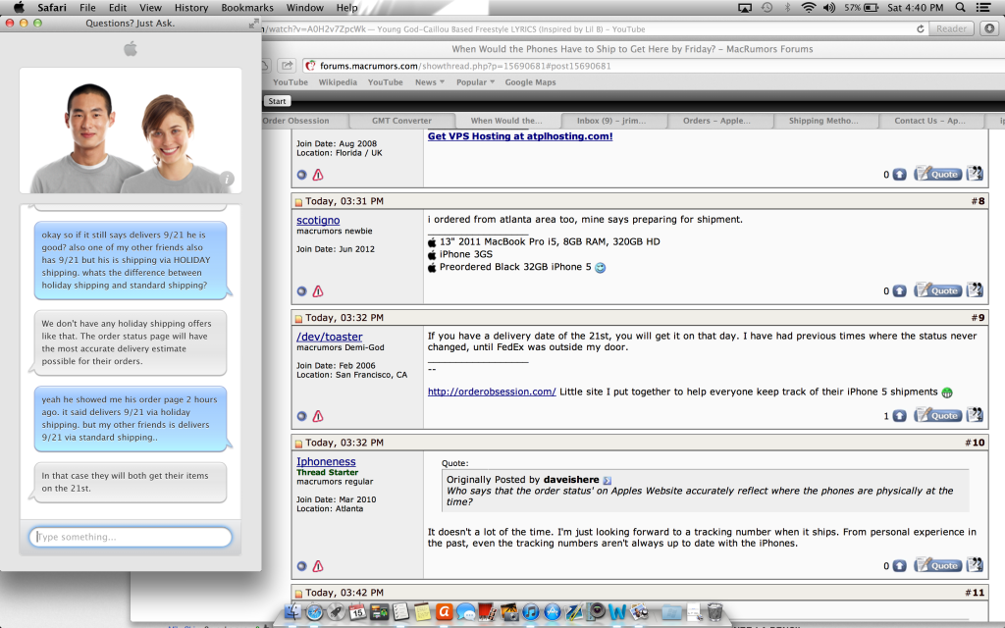Open post #10 permalink number
This screenshot has width=1005, height=628.
coord(975,443)
